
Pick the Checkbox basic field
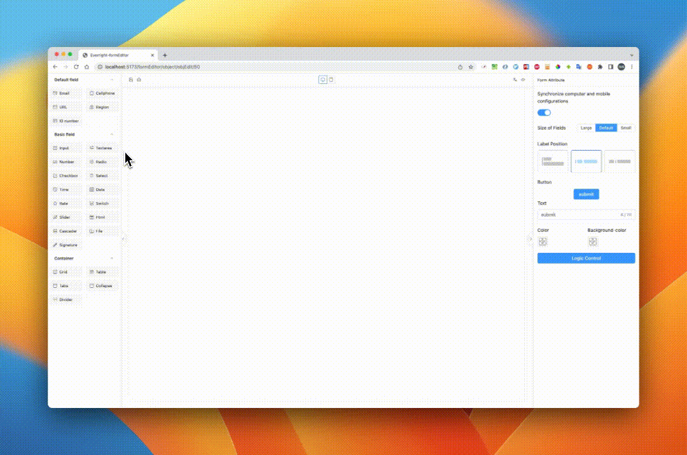66,176
